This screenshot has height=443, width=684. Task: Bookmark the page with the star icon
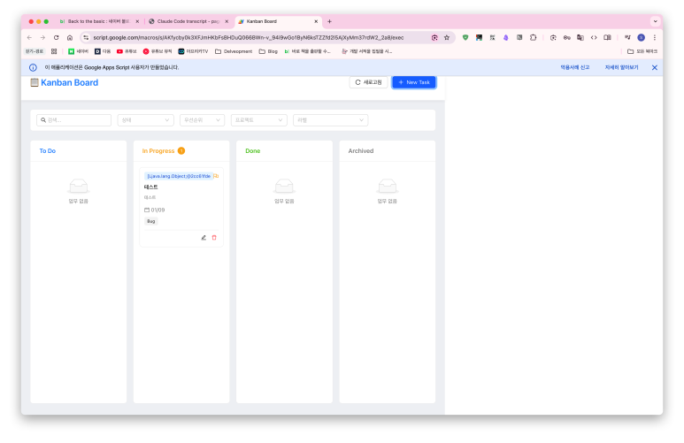tap(447, 37)
